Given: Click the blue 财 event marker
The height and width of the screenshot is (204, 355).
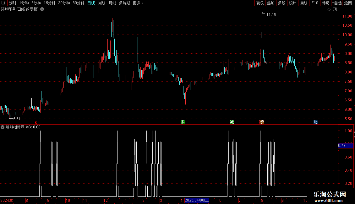Looking at the screenshot, I should [315, 122].
